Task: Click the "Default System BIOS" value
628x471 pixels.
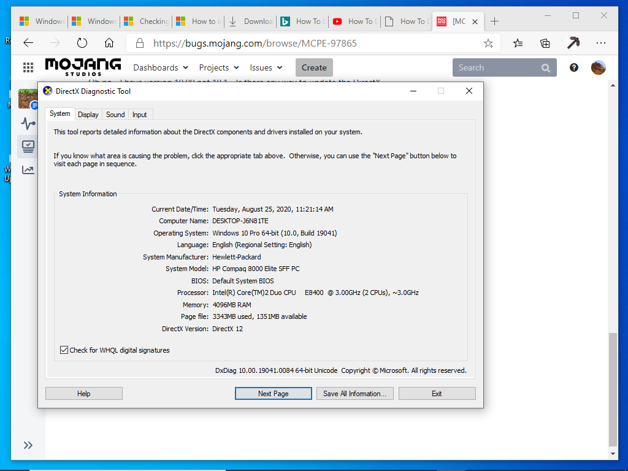Action: tap(243, 281)
